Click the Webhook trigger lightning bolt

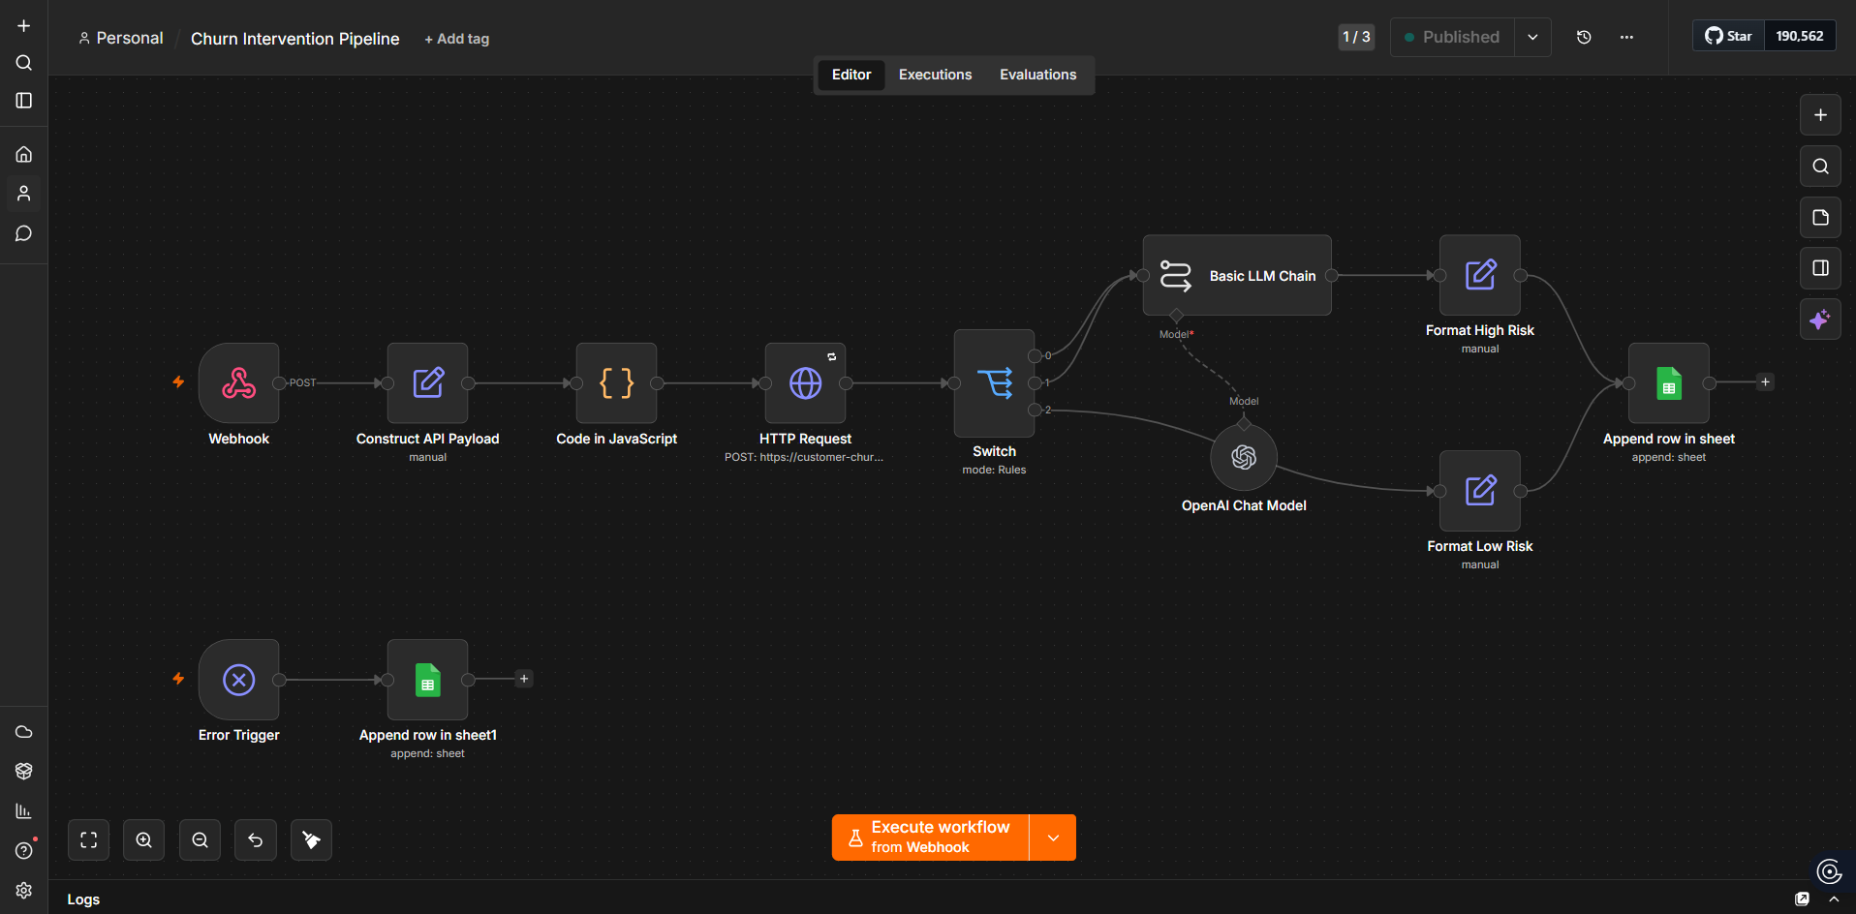tap(178, 382)
